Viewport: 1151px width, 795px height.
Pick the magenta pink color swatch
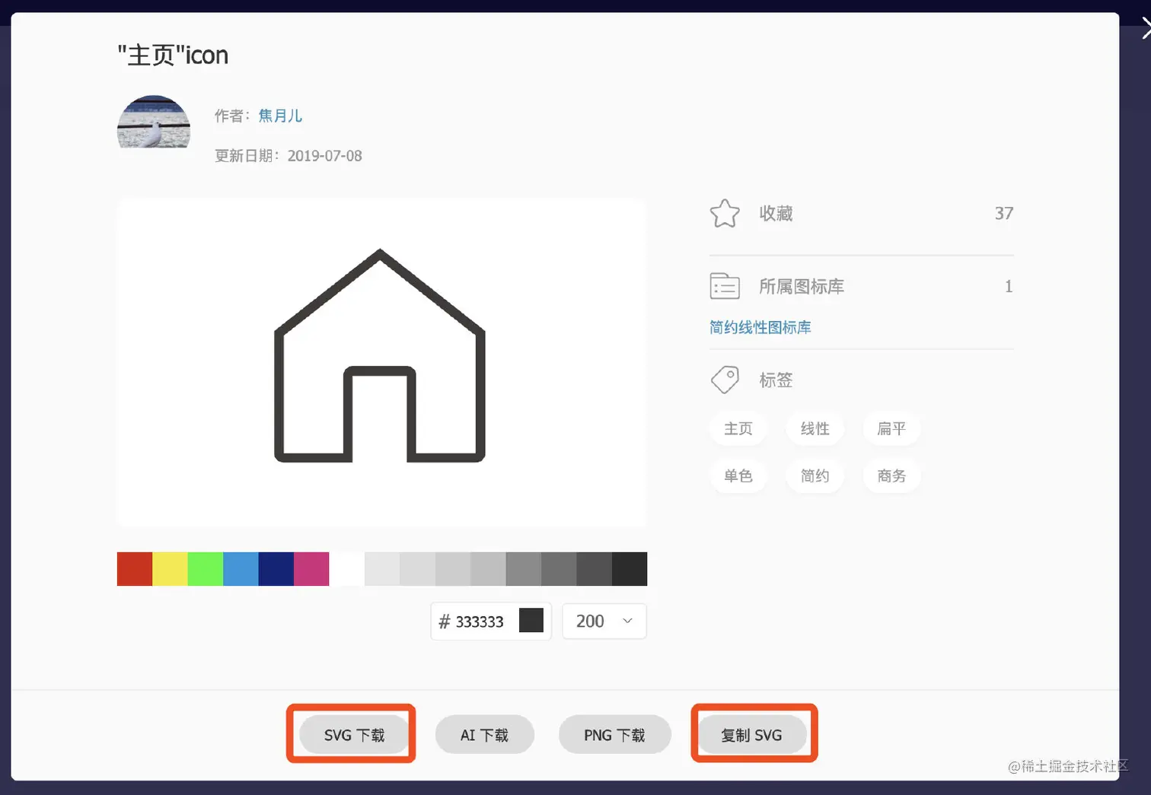click(x=311, y=569)
